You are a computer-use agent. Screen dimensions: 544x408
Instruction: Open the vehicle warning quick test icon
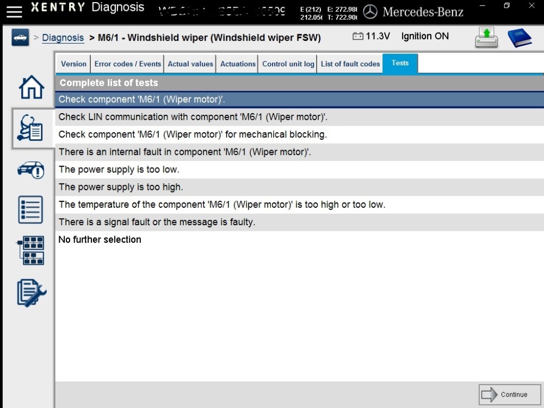coord(31,170)
